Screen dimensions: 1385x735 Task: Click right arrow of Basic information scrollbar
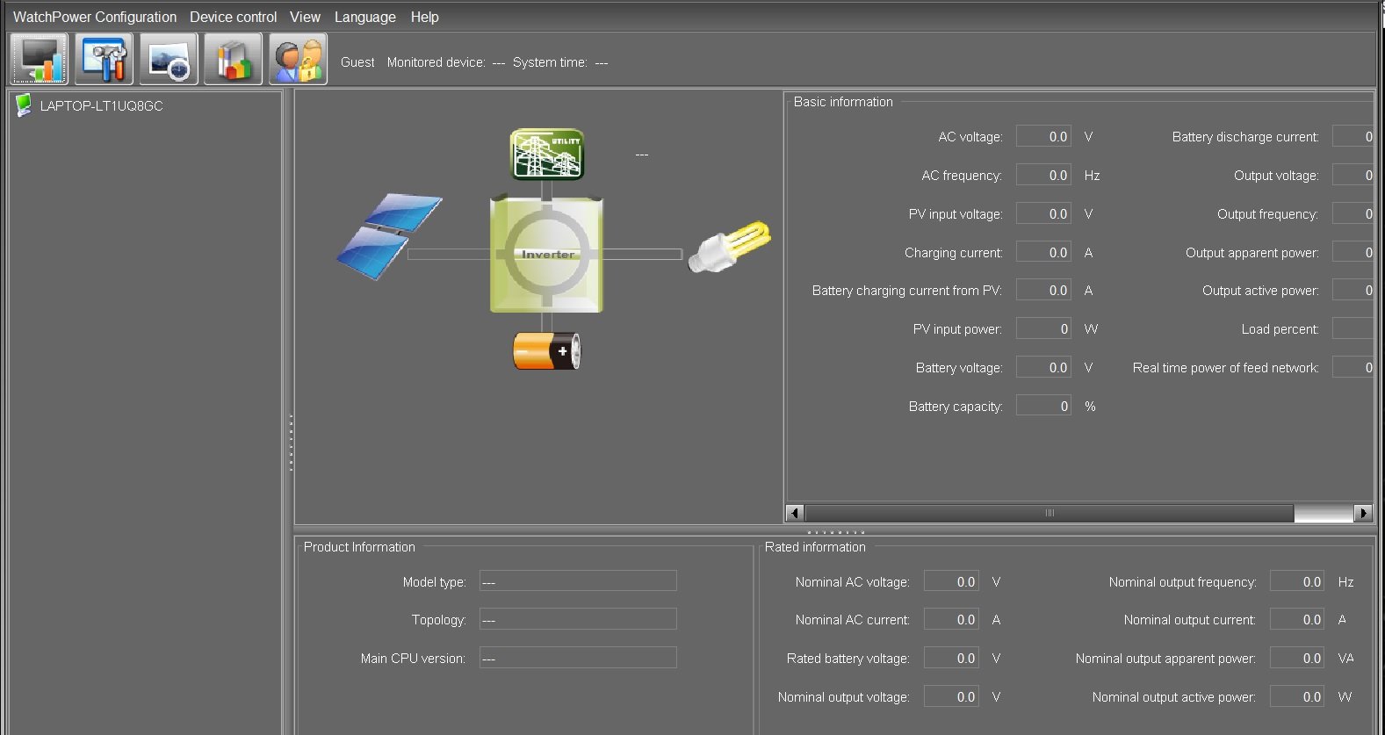[1363, 513]
